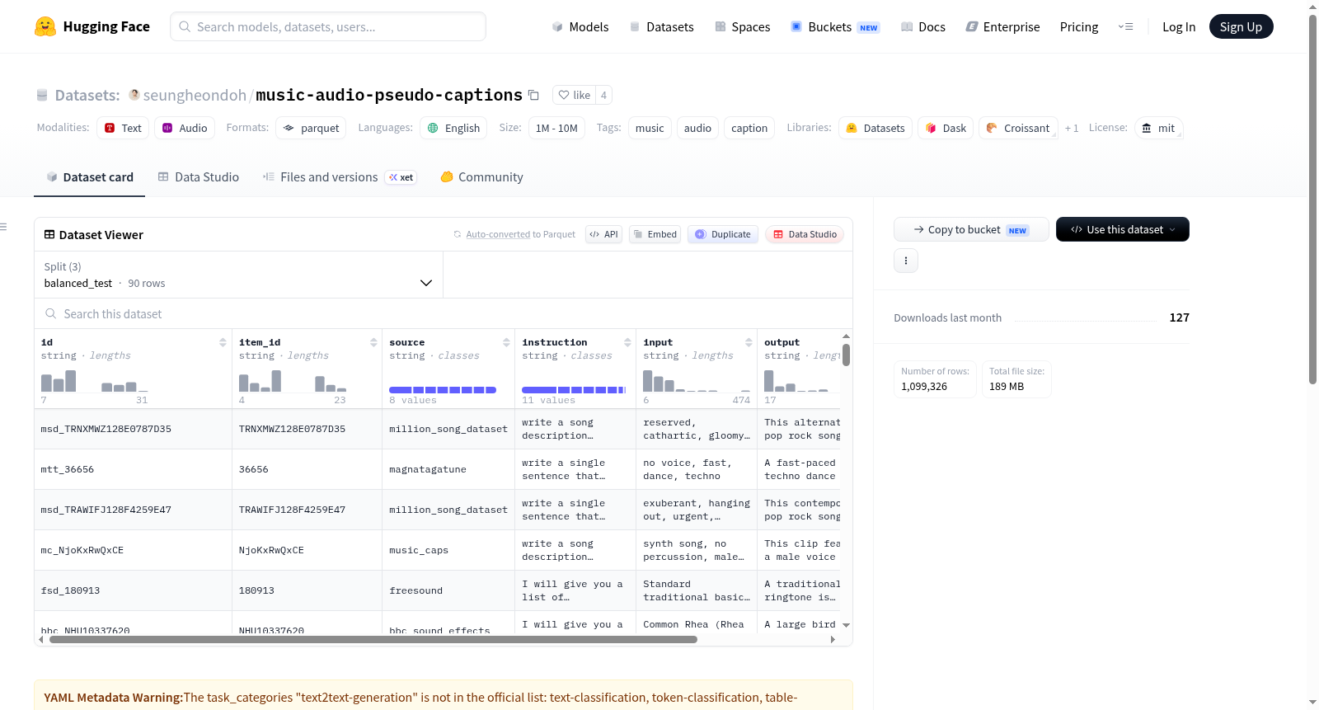The width and height of the screenshot is (1319, 710).
Task: Click the mit license tag
Action: coord(1159,128)
